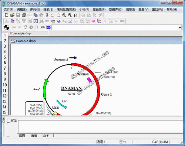Enable the 锁定 checkbox

9,120
